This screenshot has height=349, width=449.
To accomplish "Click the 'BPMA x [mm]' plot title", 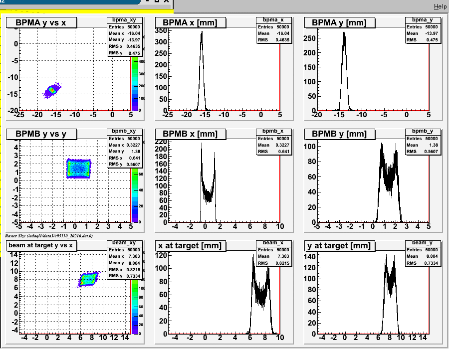I will (191, 22).
